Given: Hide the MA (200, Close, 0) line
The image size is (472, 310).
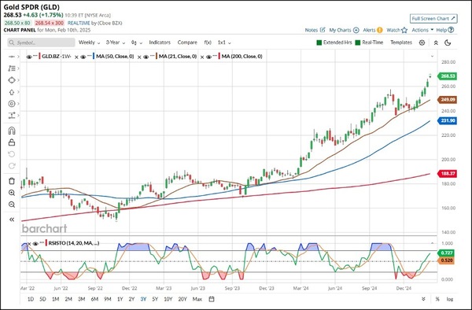Looking at the screenshot, I should 208,57.
